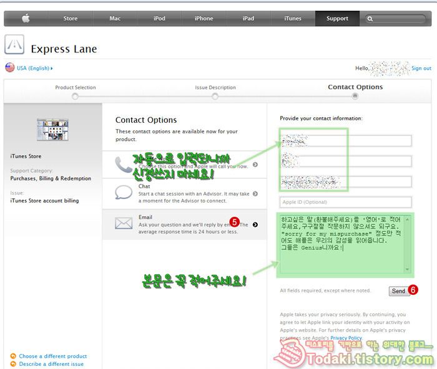
Task: Click Describe a different issue link
Action: click(51, 364)
